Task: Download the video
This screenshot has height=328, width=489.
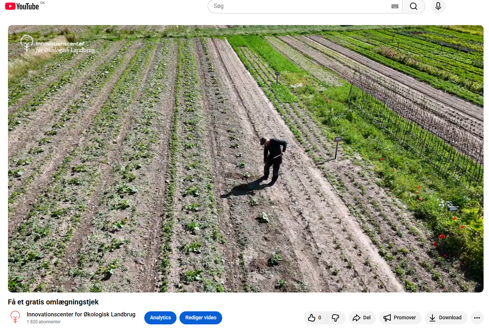Action: pyautogui.click(x=446, y=318)
